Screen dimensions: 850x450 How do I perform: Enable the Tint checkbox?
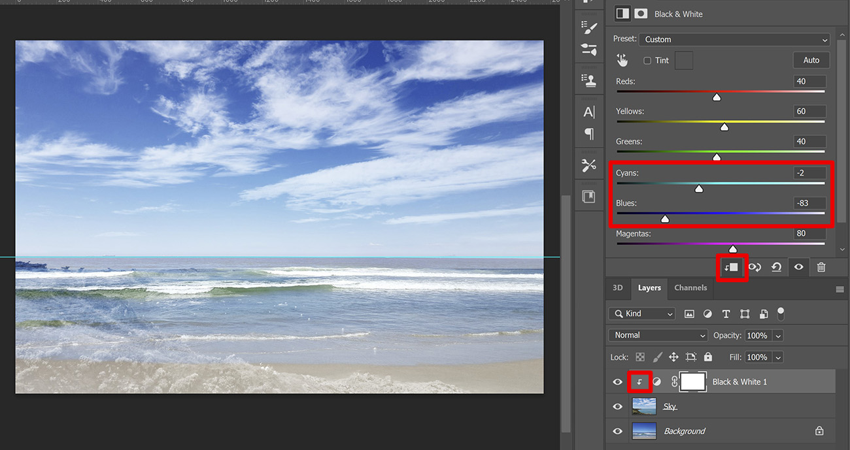click(x=647, y=61)
